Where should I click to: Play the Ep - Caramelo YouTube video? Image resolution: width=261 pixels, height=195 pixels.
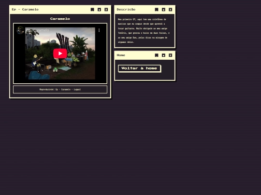click(x=60, y=53)
